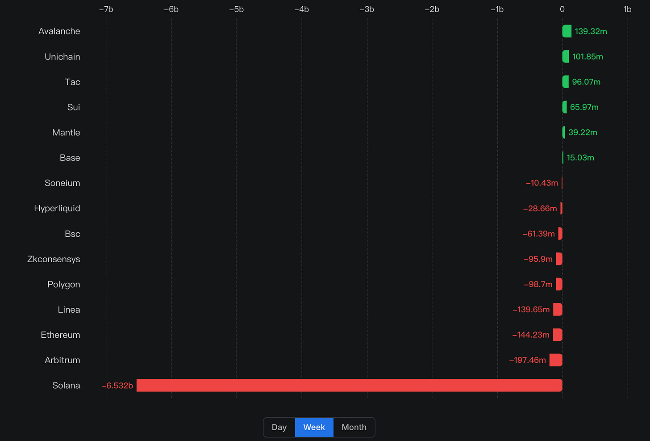Click the −28.66m value label

point(540,209)
